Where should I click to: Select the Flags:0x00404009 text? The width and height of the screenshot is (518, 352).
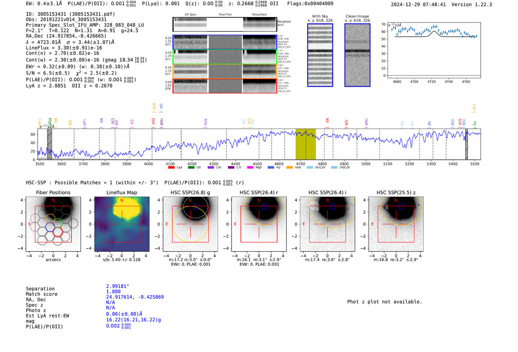click(310, 4)
